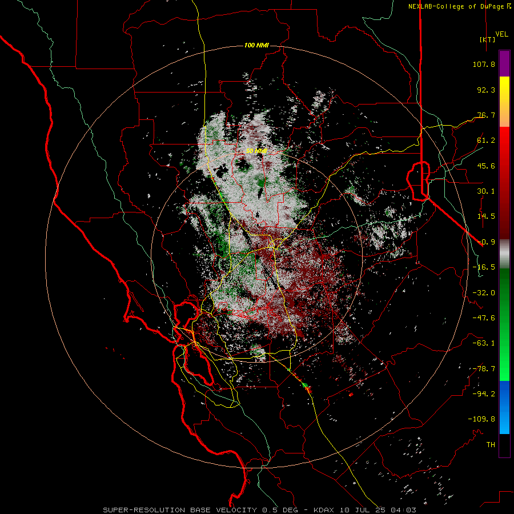Screen dimensions: 514x514
Task: Click the -16.5 scale value
Action: click(x=484, y=267)
